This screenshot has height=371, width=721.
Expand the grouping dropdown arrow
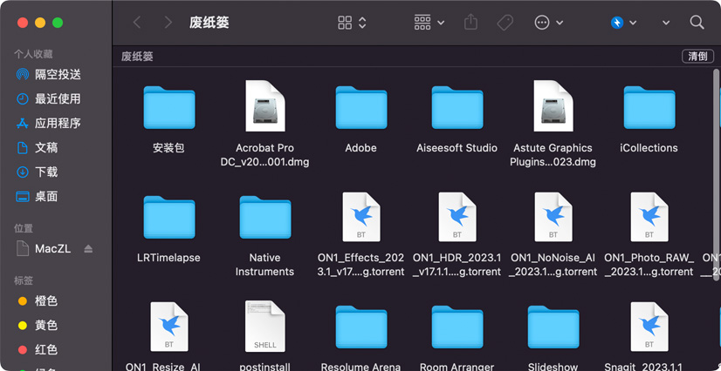pyautogui.click(x=441, y=23)
